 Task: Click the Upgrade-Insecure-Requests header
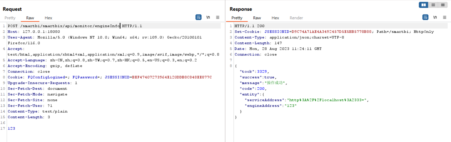coord(42,83)
